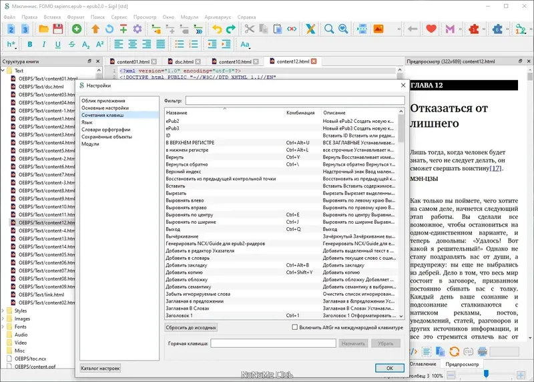Click in the Горячая клавиша input field

coord(273,343)
